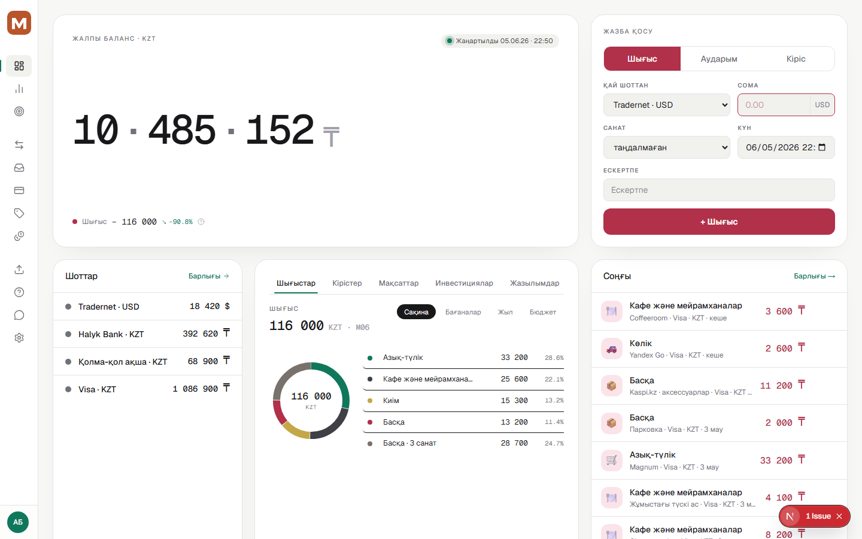862x539 pixels.
Task: Switch breakdown to Бюджет view
Action: tap(543, 312)
